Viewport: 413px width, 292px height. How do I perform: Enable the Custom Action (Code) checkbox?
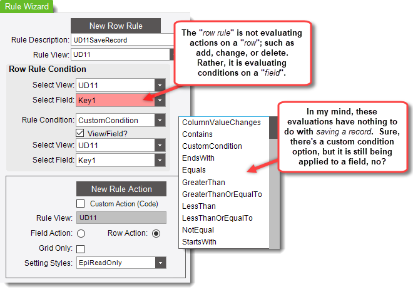pos(80,204)
